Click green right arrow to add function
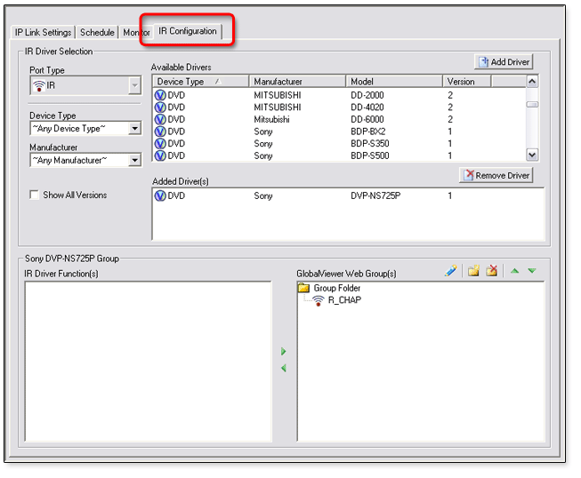Viewport: 581px width, 478px height. [284, 352]
